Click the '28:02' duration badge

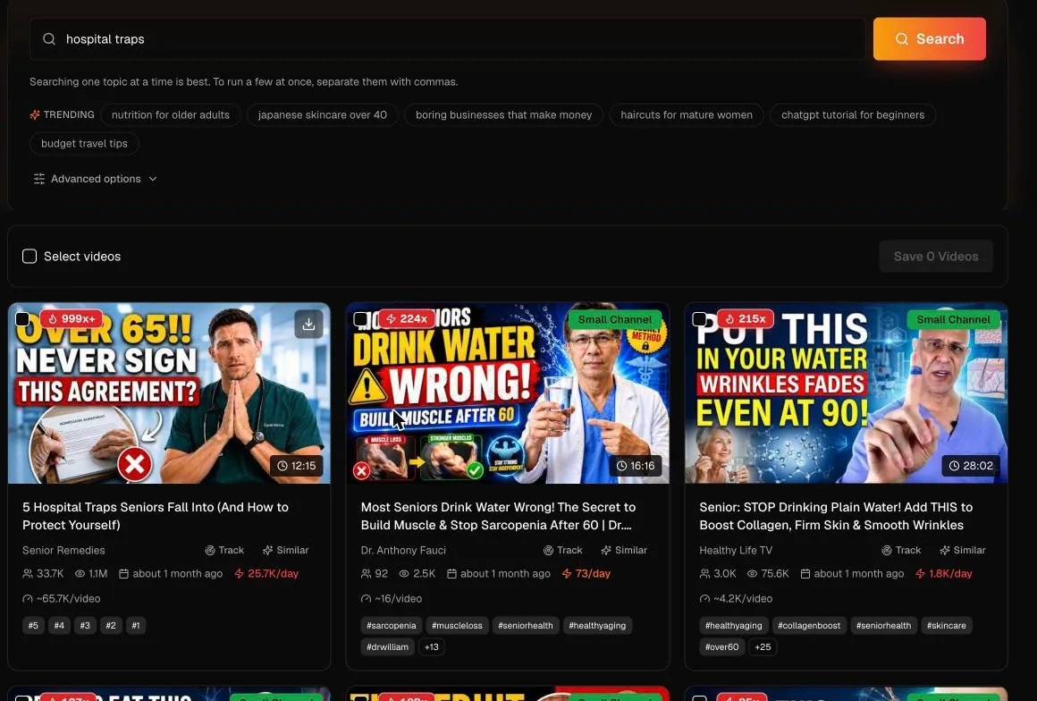click(971, 466)
